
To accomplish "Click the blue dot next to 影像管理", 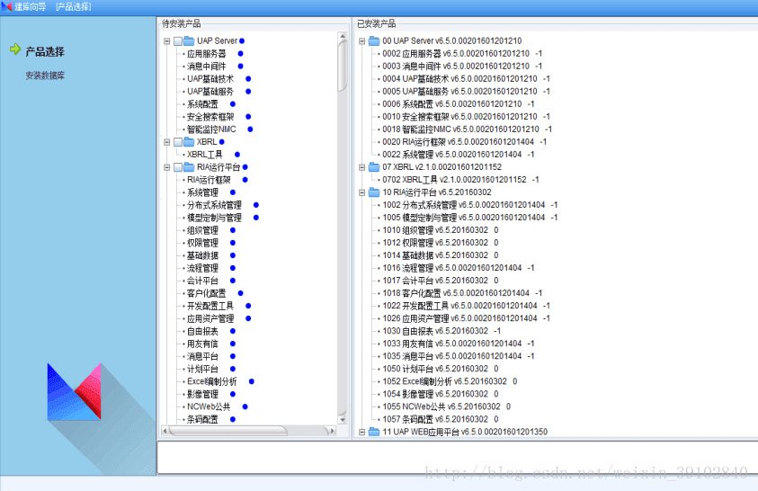I will point(233,395).
